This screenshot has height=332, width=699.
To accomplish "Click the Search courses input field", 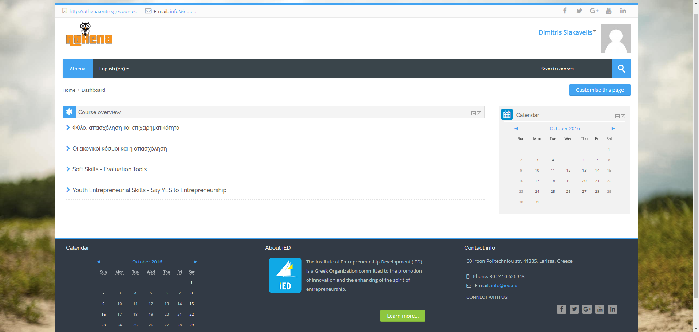I will pyautogui.click(x=574, y=69).
